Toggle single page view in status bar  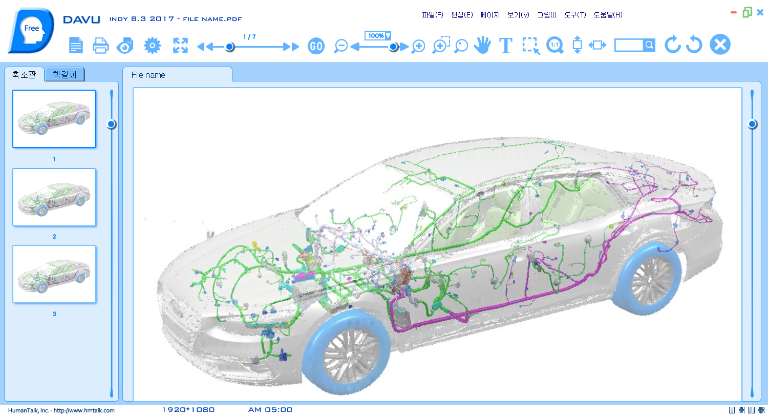[x=732, y=410]
